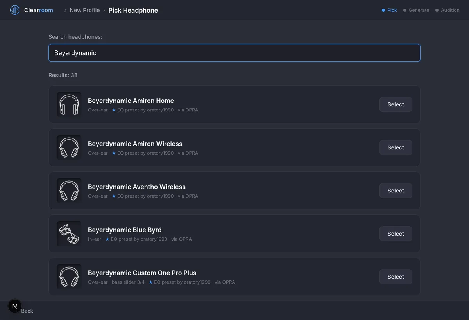
Task: Click the Beyerdynamic Amiron Wireless title
Action: click(135, 144)
